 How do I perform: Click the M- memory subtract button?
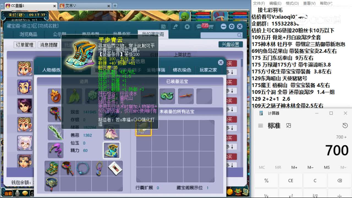click(310, 167)
